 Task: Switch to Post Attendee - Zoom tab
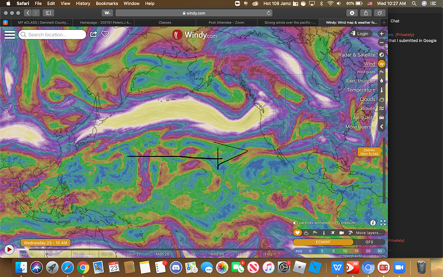tap(226, 22)
